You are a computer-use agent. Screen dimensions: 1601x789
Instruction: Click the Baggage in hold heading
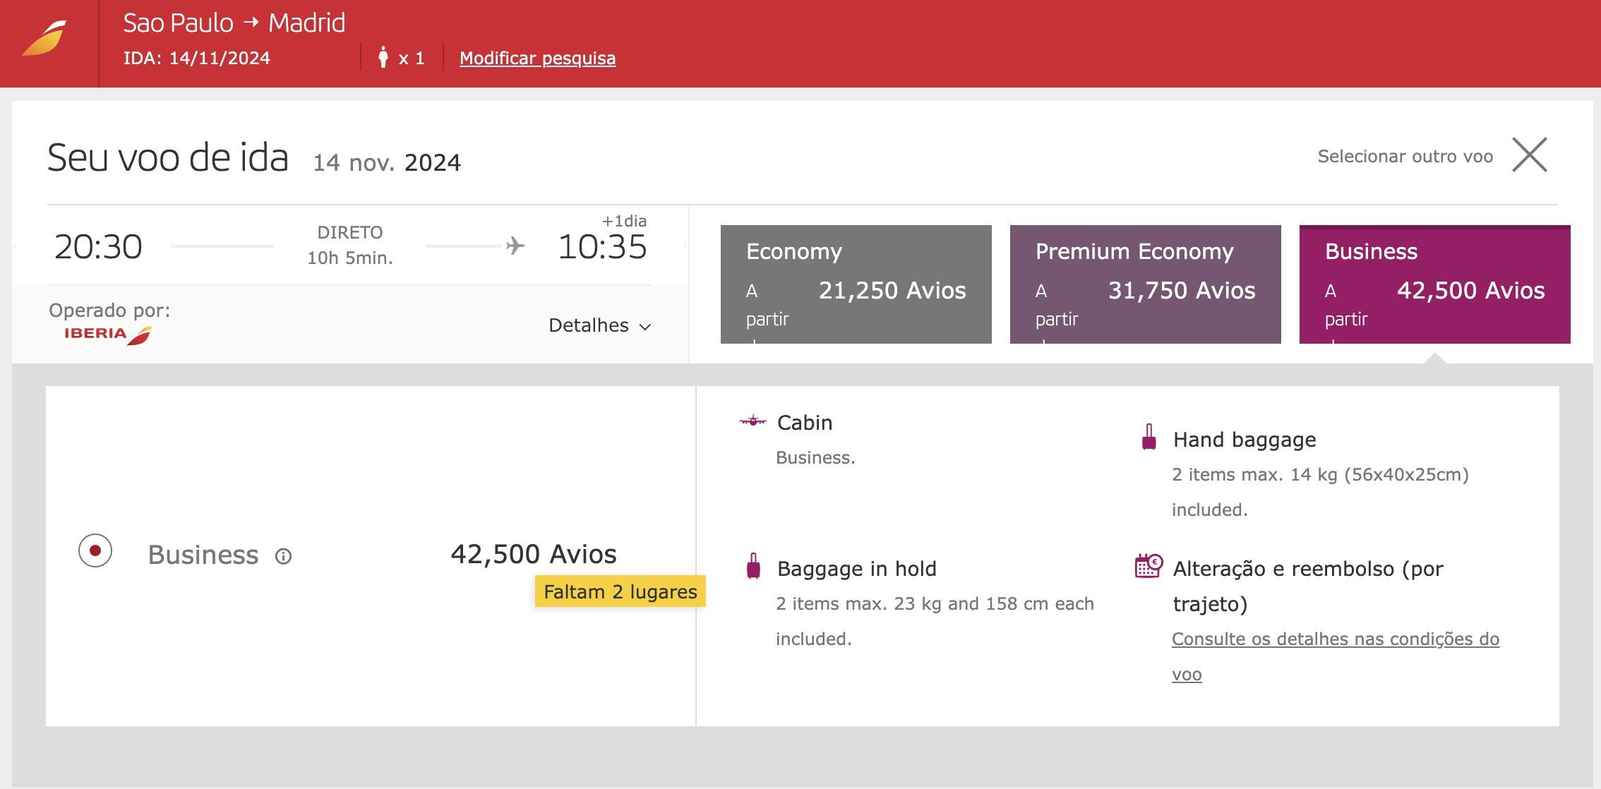pos(856,569)
